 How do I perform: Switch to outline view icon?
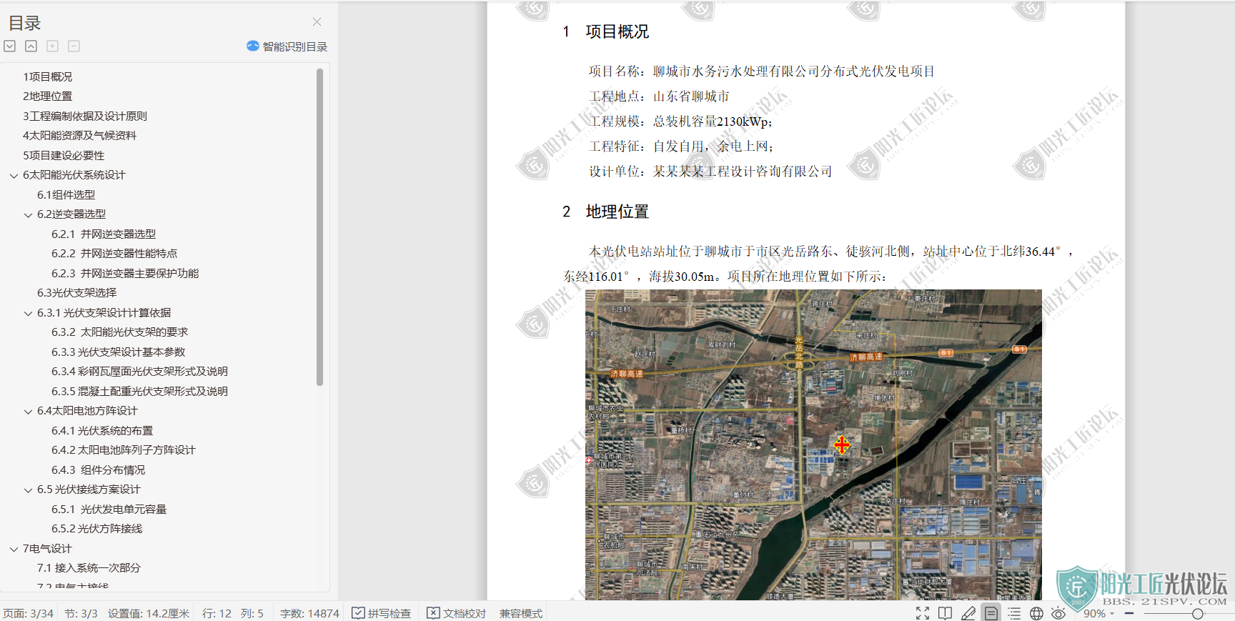click(x=1014, y=613)
